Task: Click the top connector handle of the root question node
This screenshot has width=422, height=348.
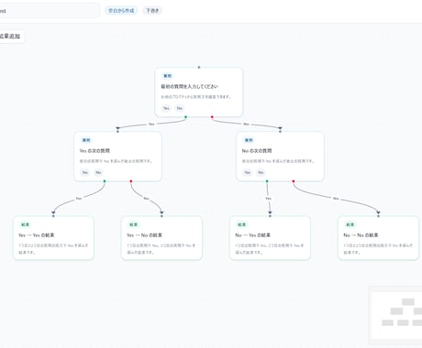Action: coord(199,67)
